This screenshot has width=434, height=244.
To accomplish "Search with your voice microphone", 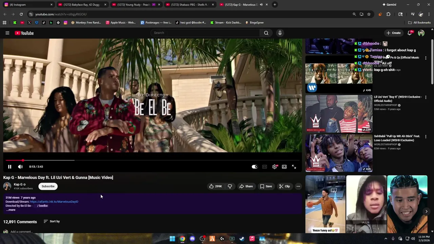I will point(280,33).
